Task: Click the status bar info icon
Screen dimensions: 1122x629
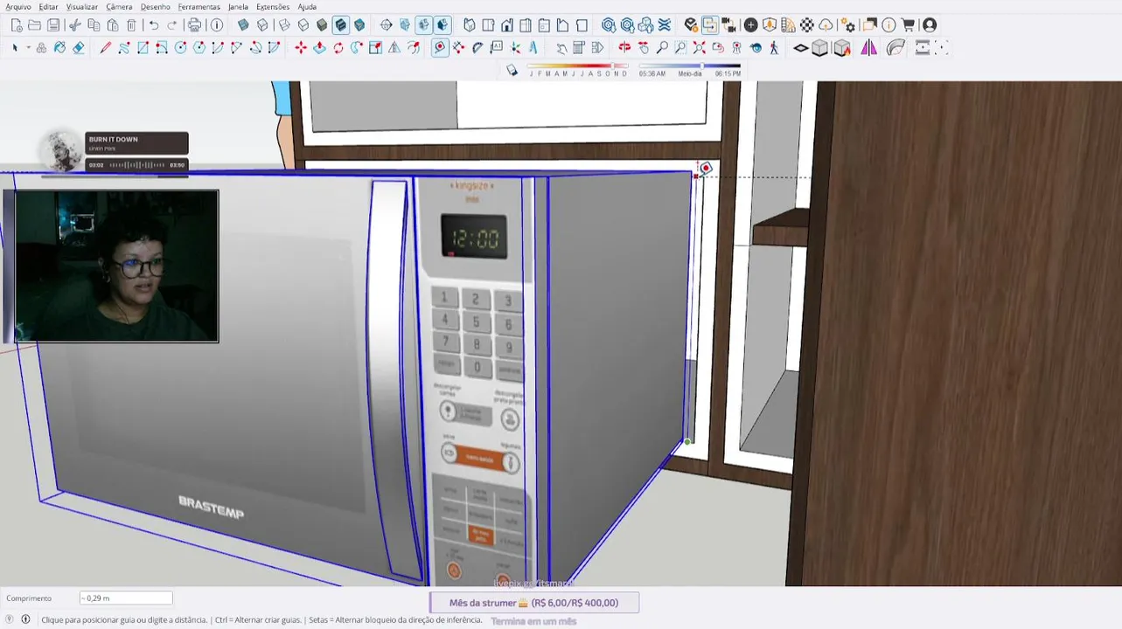Action: pyautogui.click(x=25, y=619)
